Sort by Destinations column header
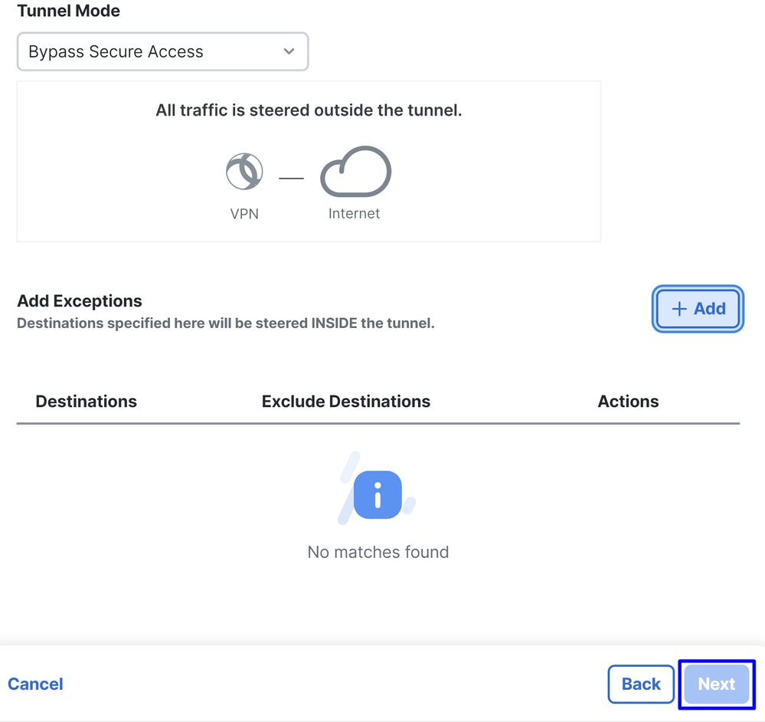The height and width of the screenshot is (722, 765). tap(87, 402)
